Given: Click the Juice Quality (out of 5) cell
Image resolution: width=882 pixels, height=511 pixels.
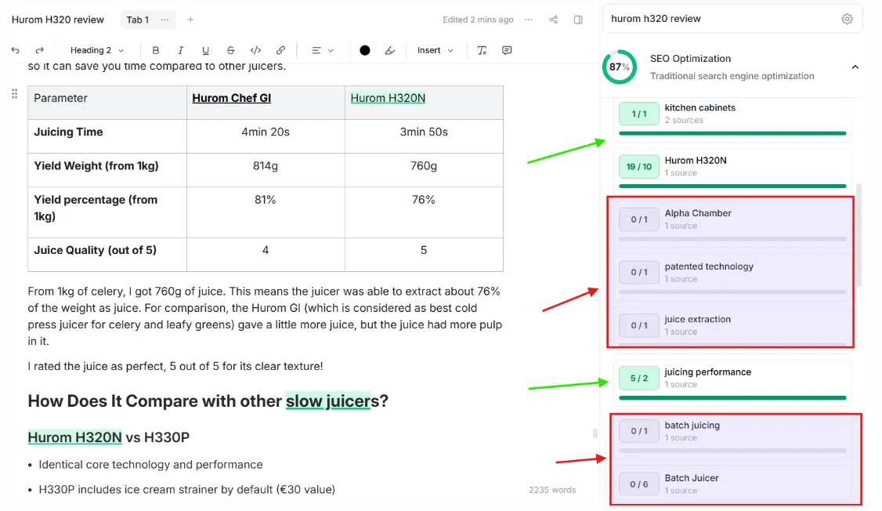Looking at the screenshot, I should [x=107, y=255].
